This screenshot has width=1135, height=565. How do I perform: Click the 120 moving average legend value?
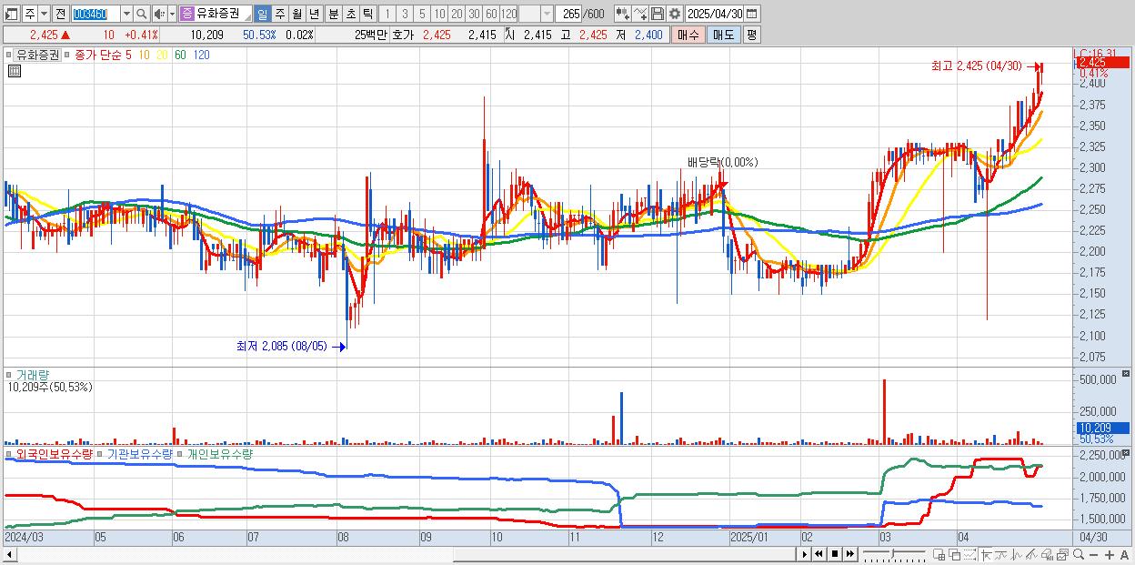click(201, 55)
